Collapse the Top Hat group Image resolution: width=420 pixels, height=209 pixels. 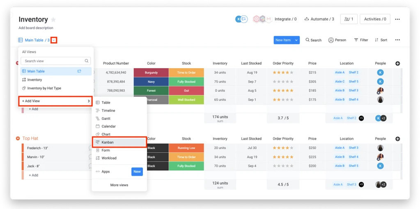coord(18,139)
